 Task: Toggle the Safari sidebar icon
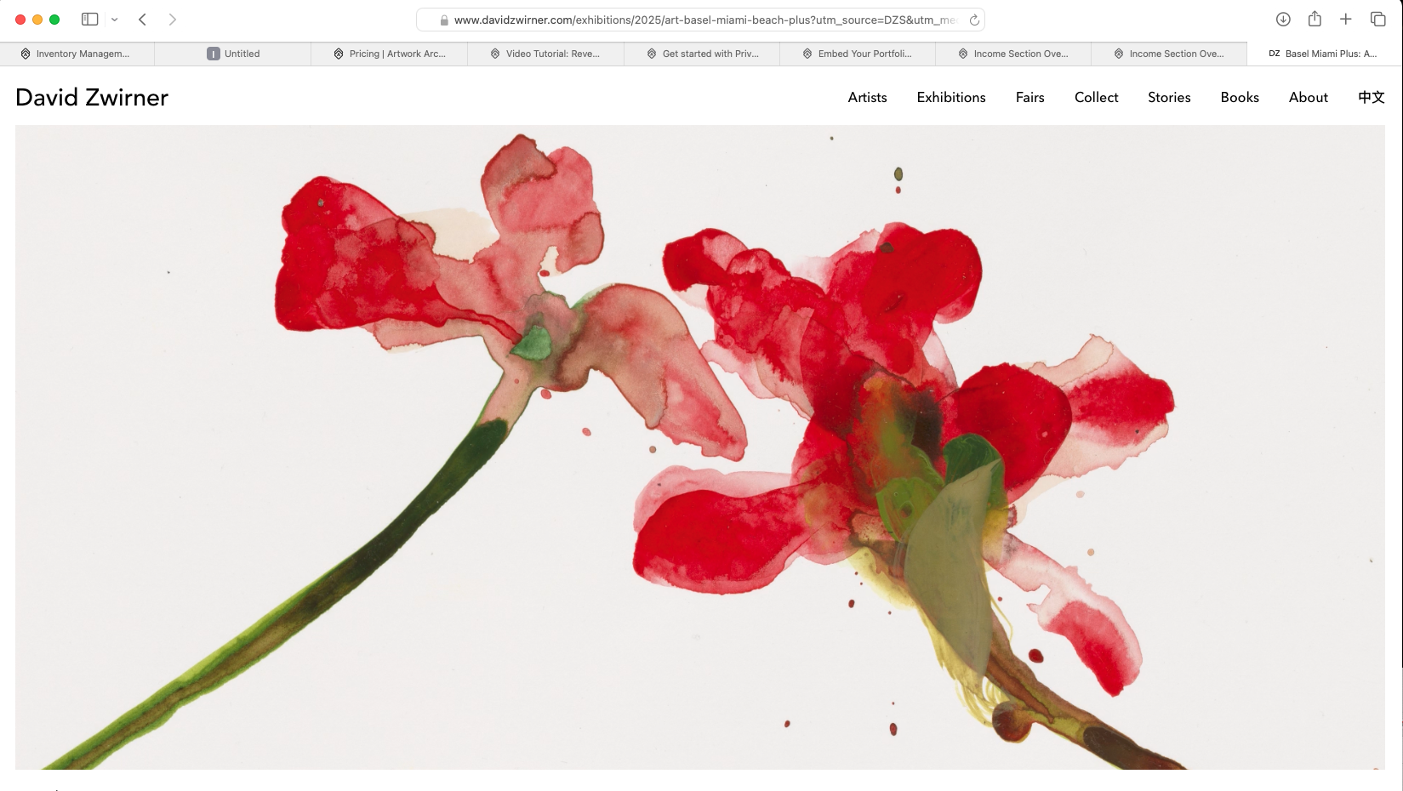(x=89, y=20)
